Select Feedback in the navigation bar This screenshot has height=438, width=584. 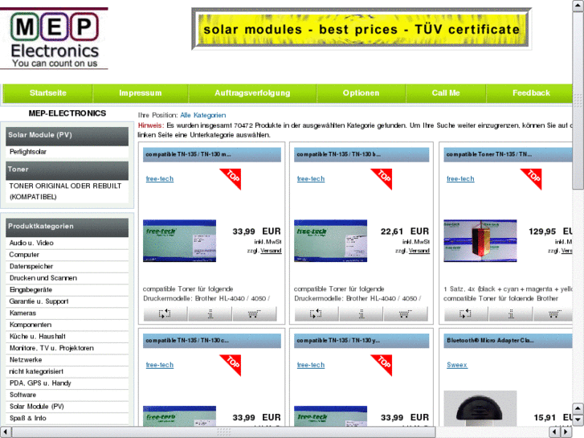click(531, 93)
